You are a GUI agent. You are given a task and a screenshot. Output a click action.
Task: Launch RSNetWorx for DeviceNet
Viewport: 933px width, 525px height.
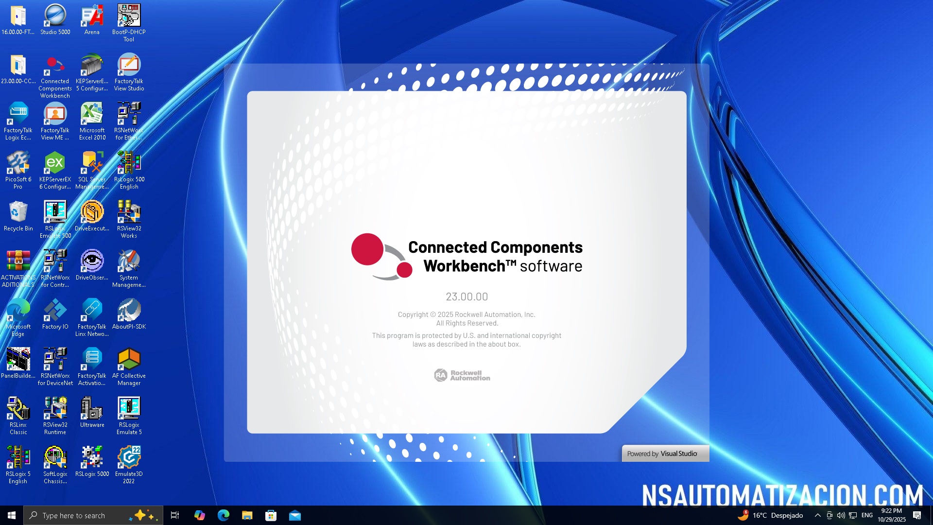pos(54,360)
